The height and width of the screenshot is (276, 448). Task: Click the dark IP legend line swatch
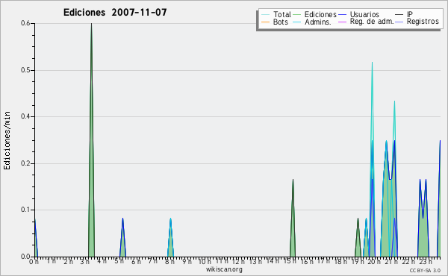click(399, 15)
